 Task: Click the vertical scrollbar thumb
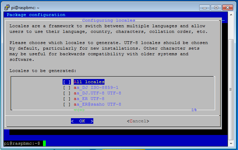point(231,90)
